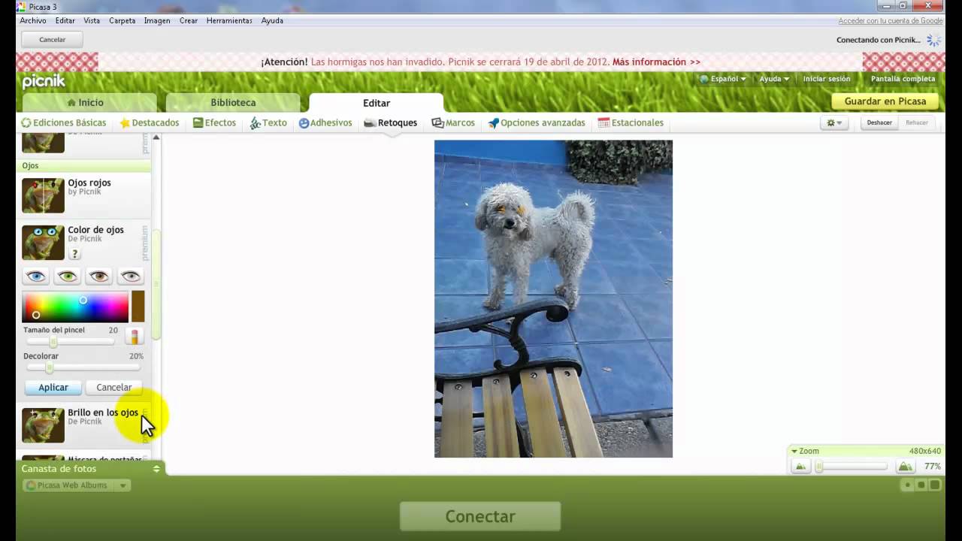Open the Estacionales section
Screen dimensions: 962x541
[631, 122]
